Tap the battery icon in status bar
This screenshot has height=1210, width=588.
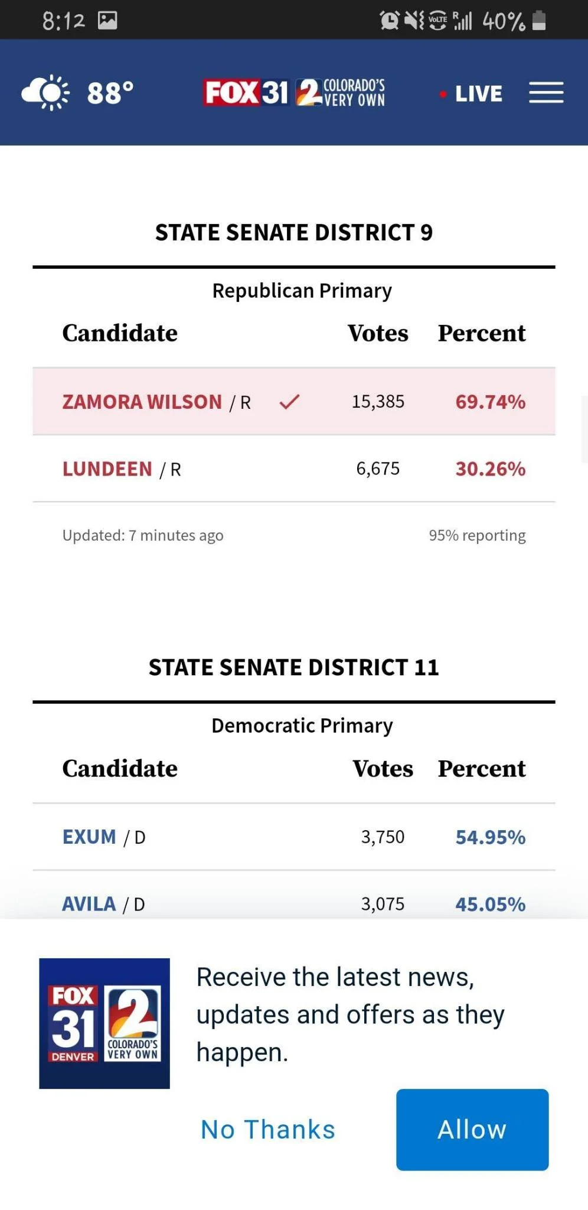click(538, 21)
